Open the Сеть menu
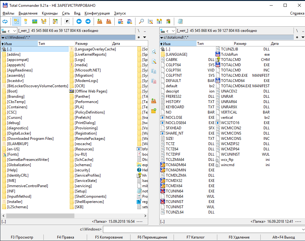This screenshot has height=241, width=305. (66, 13)
